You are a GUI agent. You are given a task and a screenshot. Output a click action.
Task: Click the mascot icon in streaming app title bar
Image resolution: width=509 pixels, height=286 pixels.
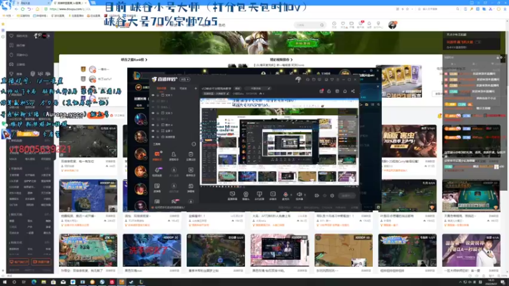pyautogui.click(x=298, y=79)
